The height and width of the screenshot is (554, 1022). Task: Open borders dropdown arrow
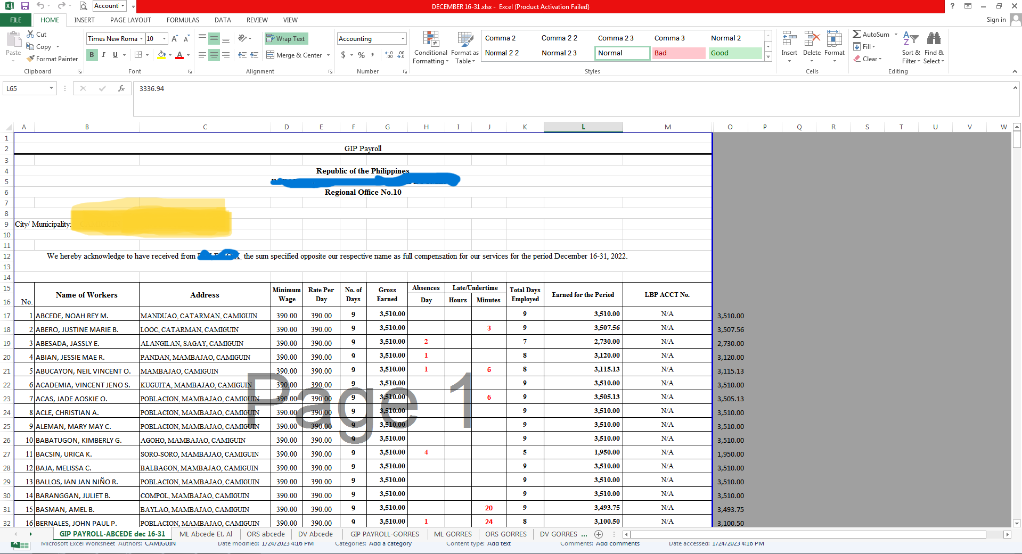point(148,55)
